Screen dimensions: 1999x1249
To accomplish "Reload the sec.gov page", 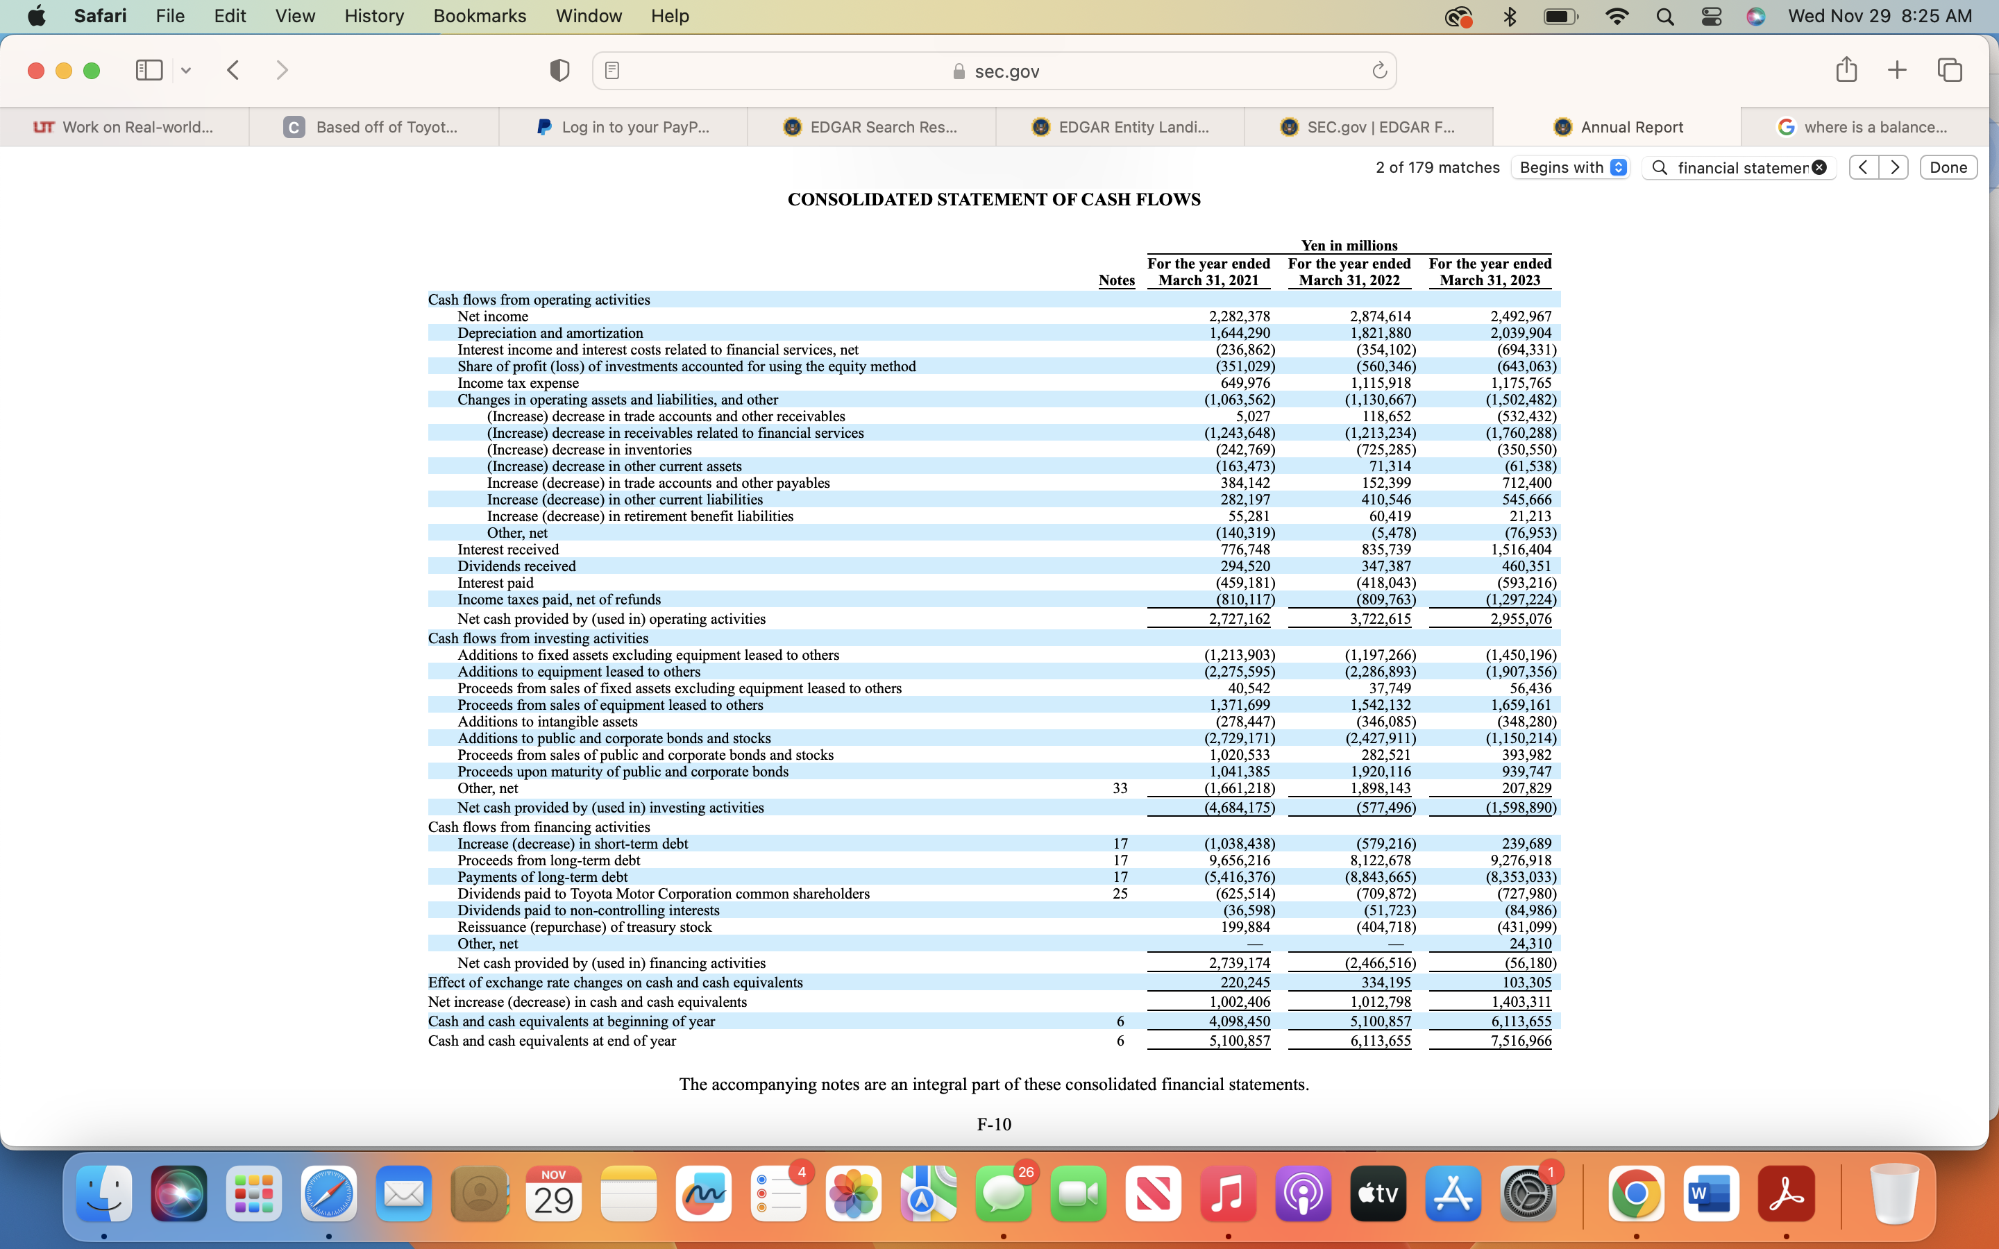I will (1378, 71).
